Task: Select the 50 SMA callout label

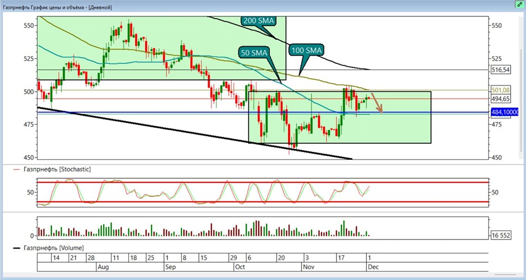Action: (x=254, y=52)
